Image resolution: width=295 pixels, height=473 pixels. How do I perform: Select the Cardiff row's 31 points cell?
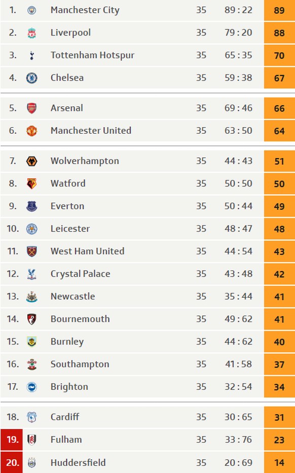(x=279, y=417)
